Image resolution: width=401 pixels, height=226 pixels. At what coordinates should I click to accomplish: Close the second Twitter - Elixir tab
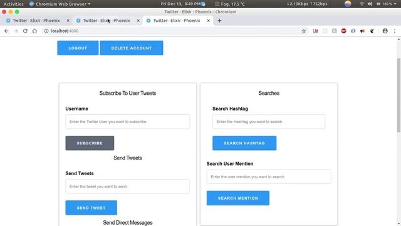[138, 21]
